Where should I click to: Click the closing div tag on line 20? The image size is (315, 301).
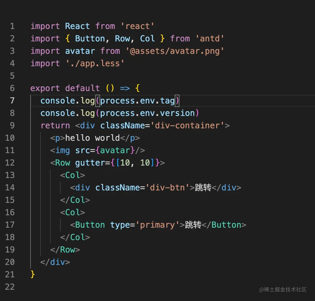55,262
